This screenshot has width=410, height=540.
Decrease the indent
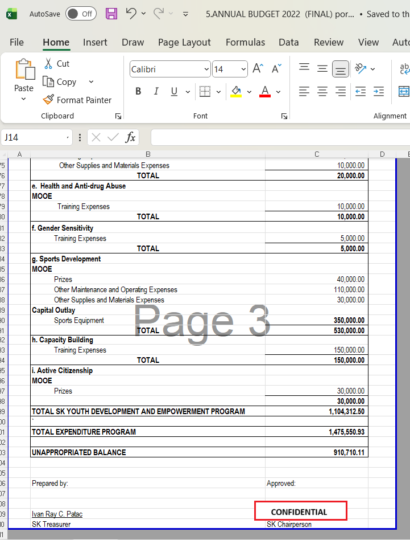(361, 91)
